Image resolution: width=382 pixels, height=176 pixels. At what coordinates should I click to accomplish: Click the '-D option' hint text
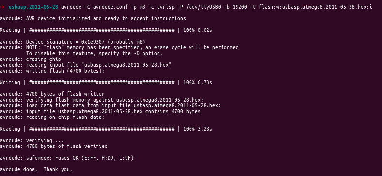pos(150,54)
